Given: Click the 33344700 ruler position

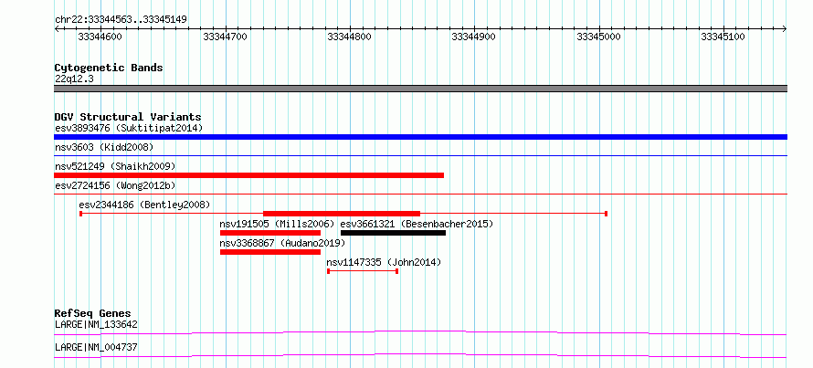Looking at the screenshot, I should coord(225,37).
